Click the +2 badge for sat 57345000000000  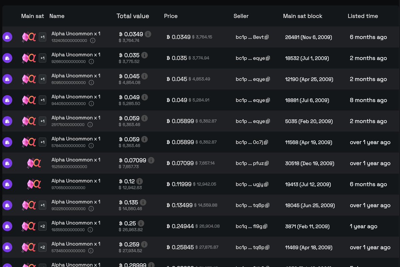tap(42, 247)
